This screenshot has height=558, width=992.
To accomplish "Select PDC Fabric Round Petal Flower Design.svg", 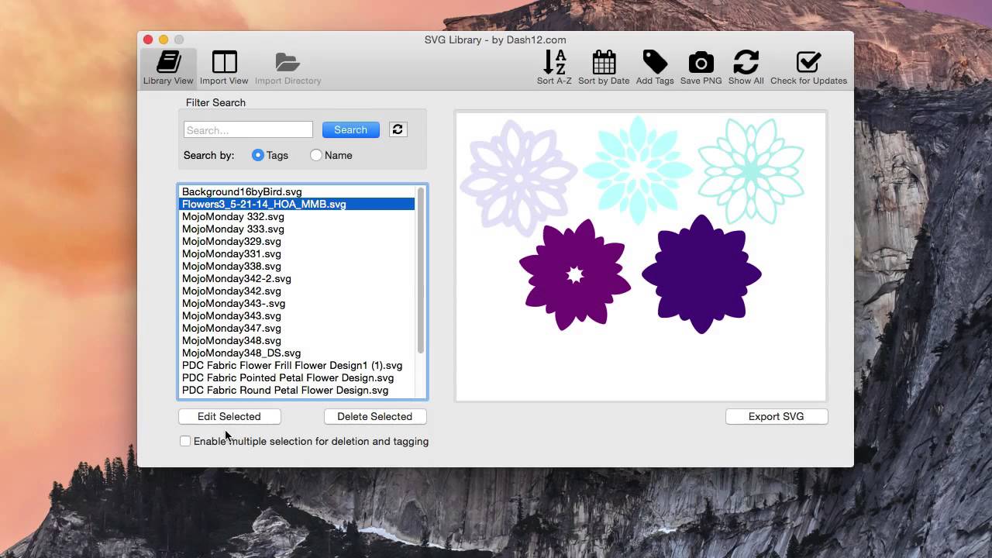I will [x=297, y=390].
